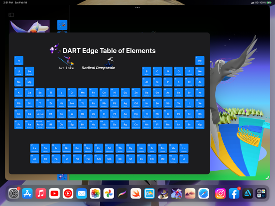Choose the Beryllium (Be) element
The image size is (275, 206).
(29, 71)
